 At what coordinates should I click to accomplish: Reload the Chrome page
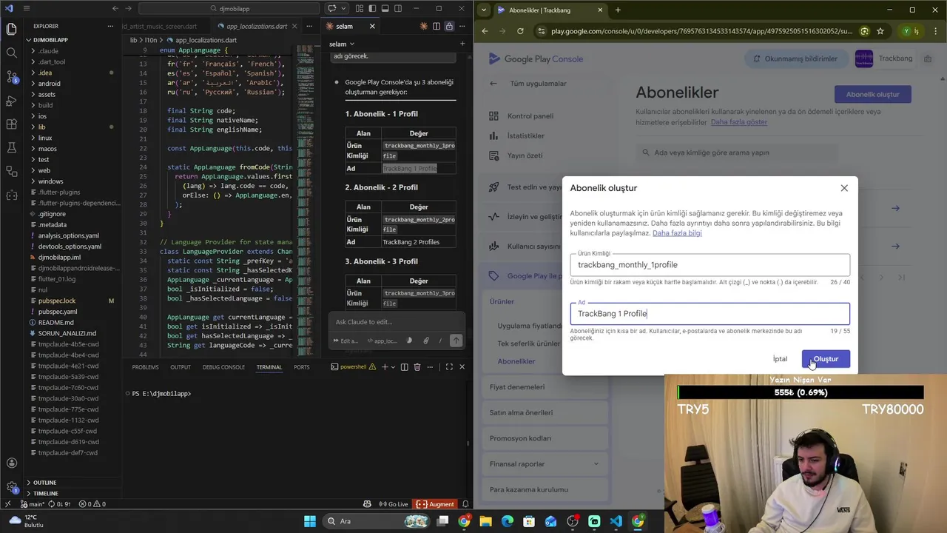520,31
